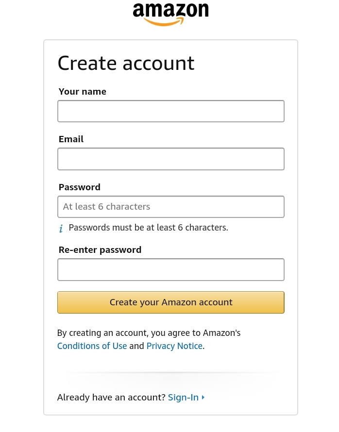
Task: Click "Already have an account?" text
Action: (x=111, y=398)
